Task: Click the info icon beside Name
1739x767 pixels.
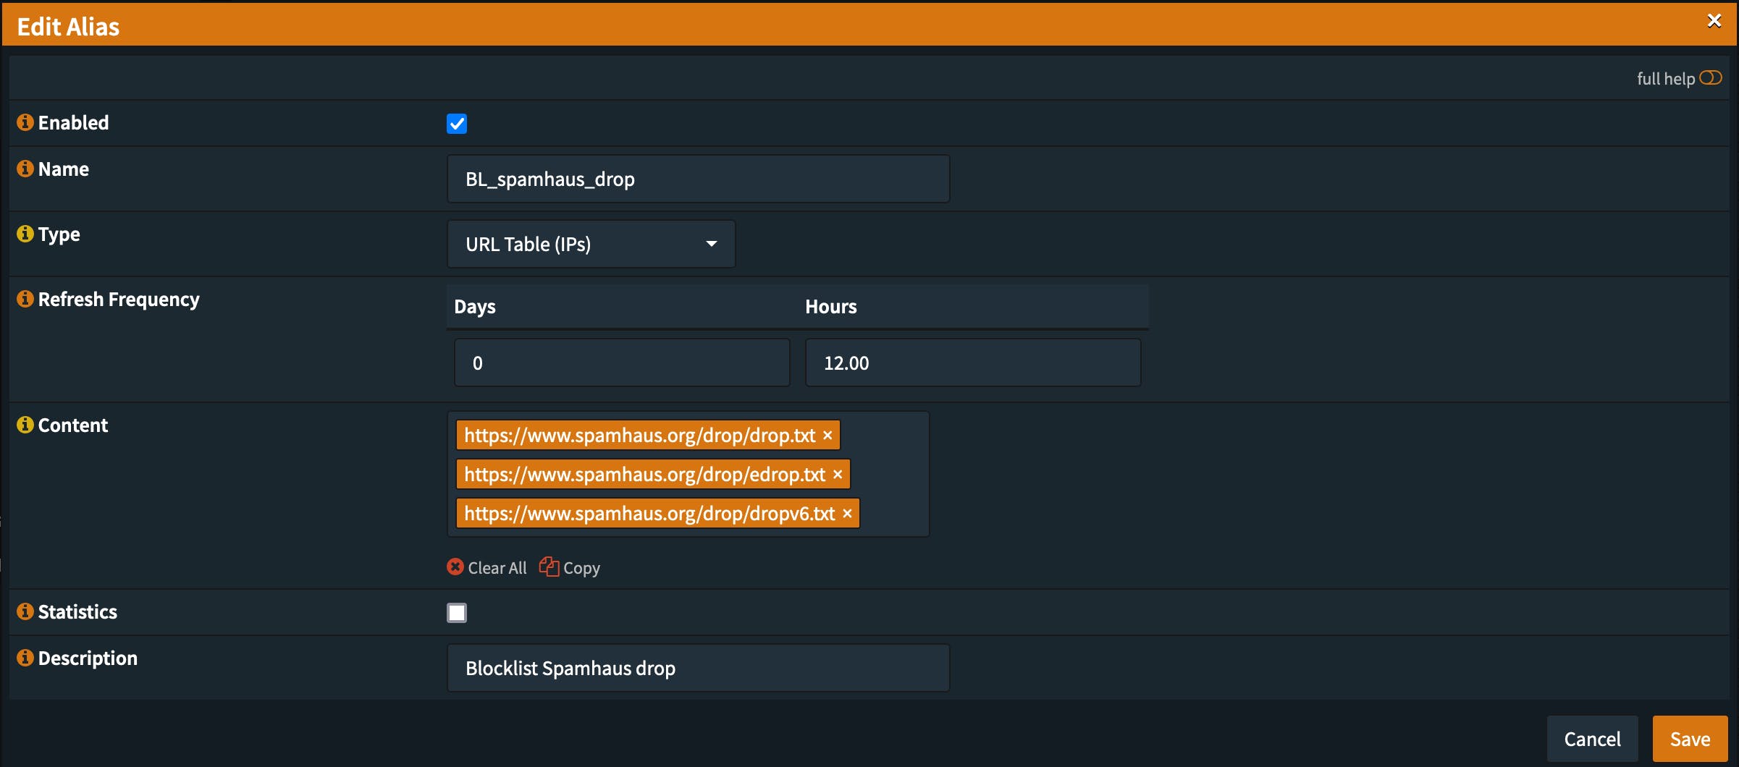Action: click(x=25, y=169)
